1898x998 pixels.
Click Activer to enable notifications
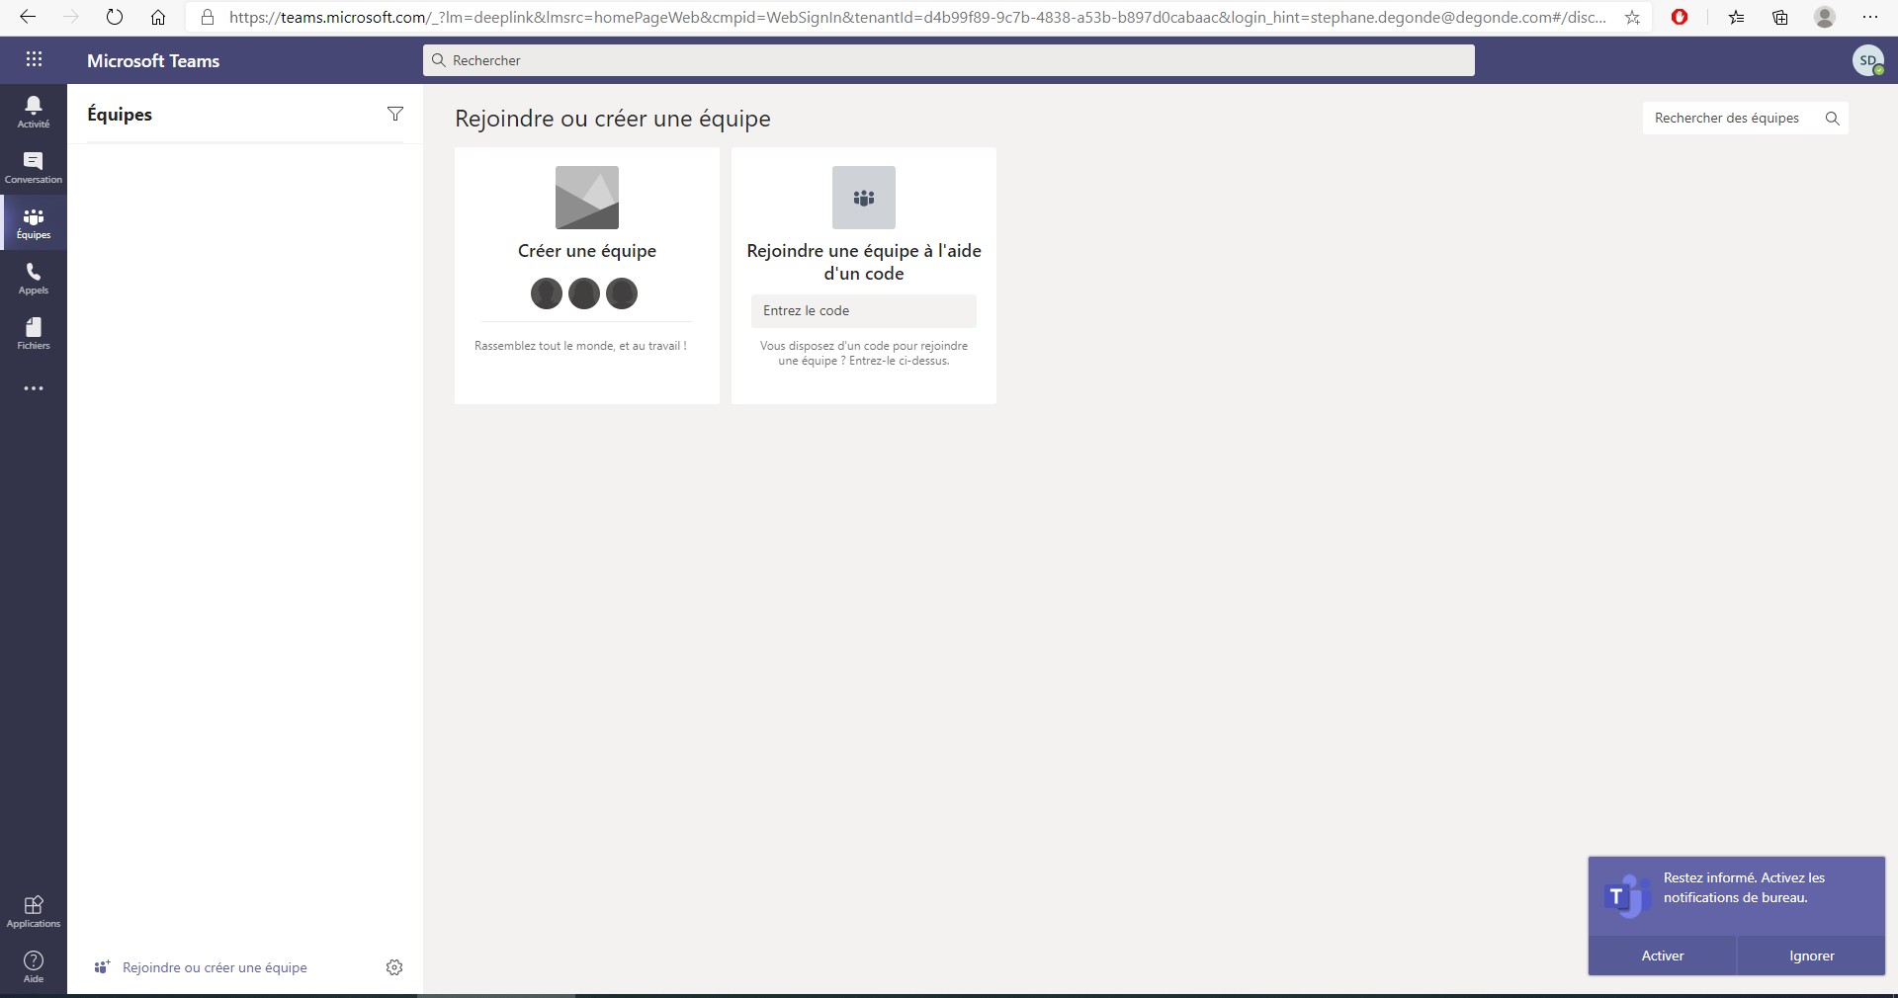click(x=1663, y=956)
